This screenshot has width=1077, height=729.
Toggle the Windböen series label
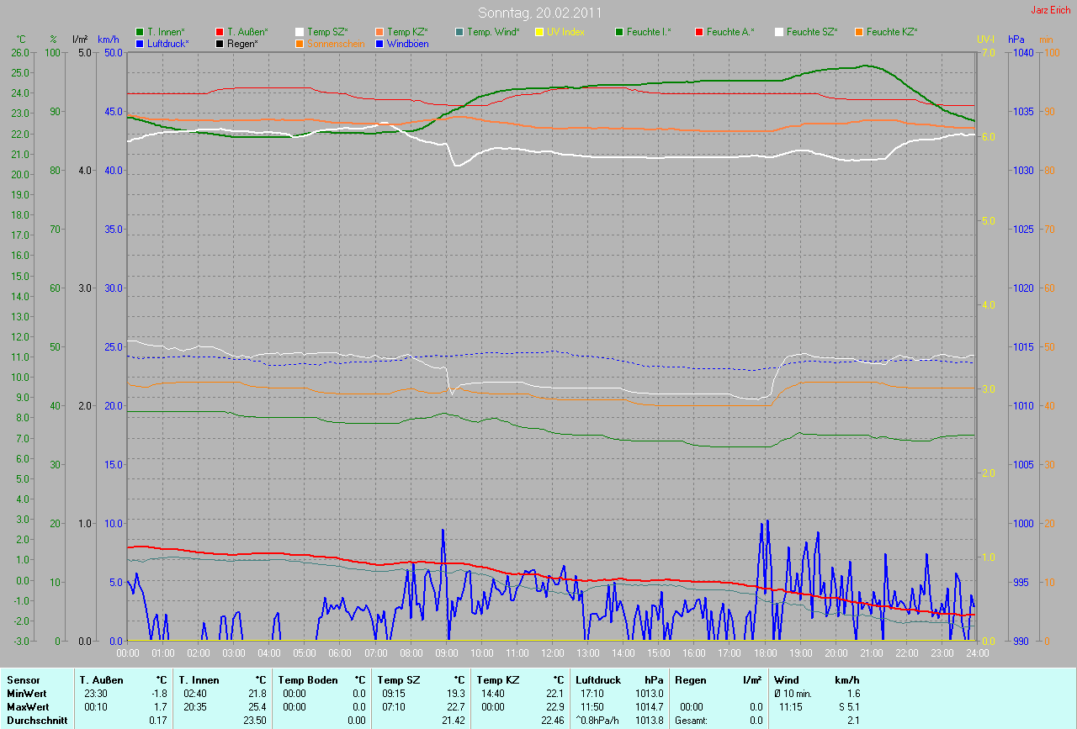click(x=407, y=43)
